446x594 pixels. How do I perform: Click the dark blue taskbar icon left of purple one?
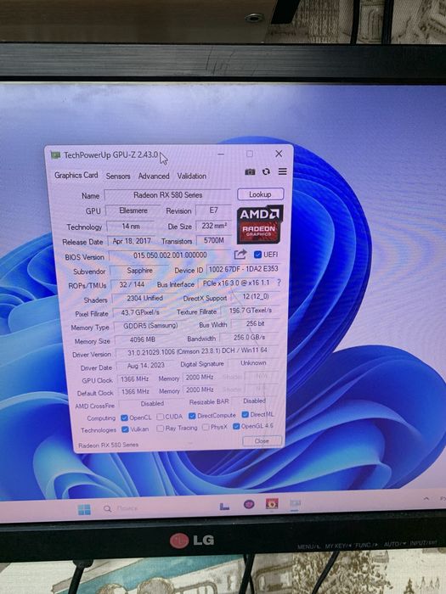(224, 506)
